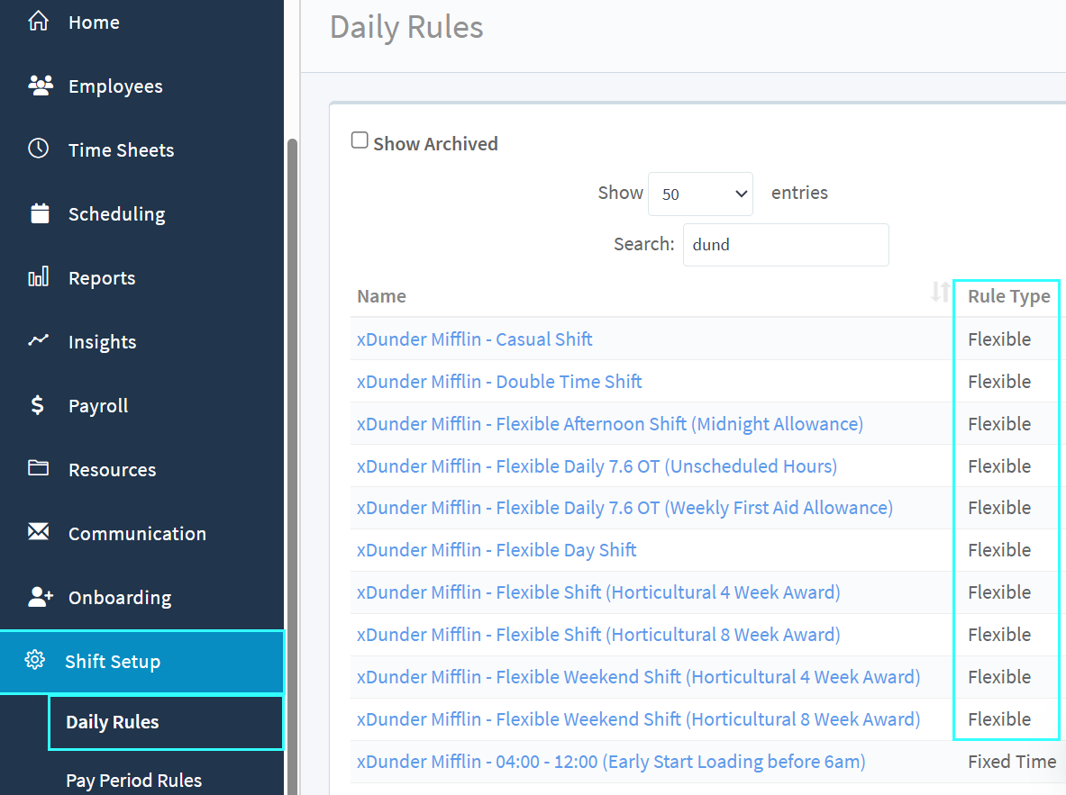Screen dimensions: 1066x795
Task: Navigate to Scheduling in the sidebar
Action: click(117, 214)
